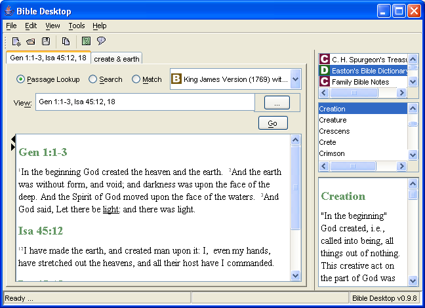Viewport: 425px width, 308px height.
Task: Click the New Bible View toolbar icon
Action: point(16,41)
